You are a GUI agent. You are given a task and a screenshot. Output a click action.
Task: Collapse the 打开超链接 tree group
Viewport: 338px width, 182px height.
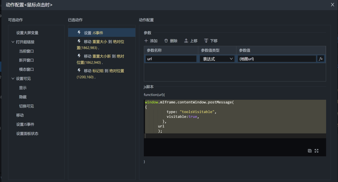tap(13, 42)
